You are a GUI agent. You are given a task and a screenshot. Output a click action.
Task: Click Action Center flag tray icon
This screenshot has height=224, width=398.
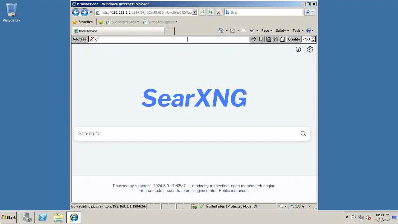(354, 217)
